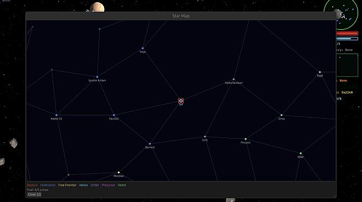Select the Kepler 22 star node
This screenshot has width=362, height=202.
(56, 115)
